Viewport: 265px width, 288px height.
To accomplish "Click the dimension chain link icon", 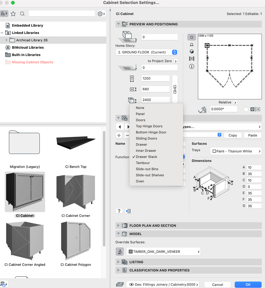I will tap(175, 89).
